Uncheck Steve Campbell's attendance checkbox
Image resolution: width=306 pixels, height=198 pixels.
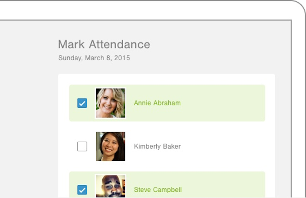coord(82,190)
